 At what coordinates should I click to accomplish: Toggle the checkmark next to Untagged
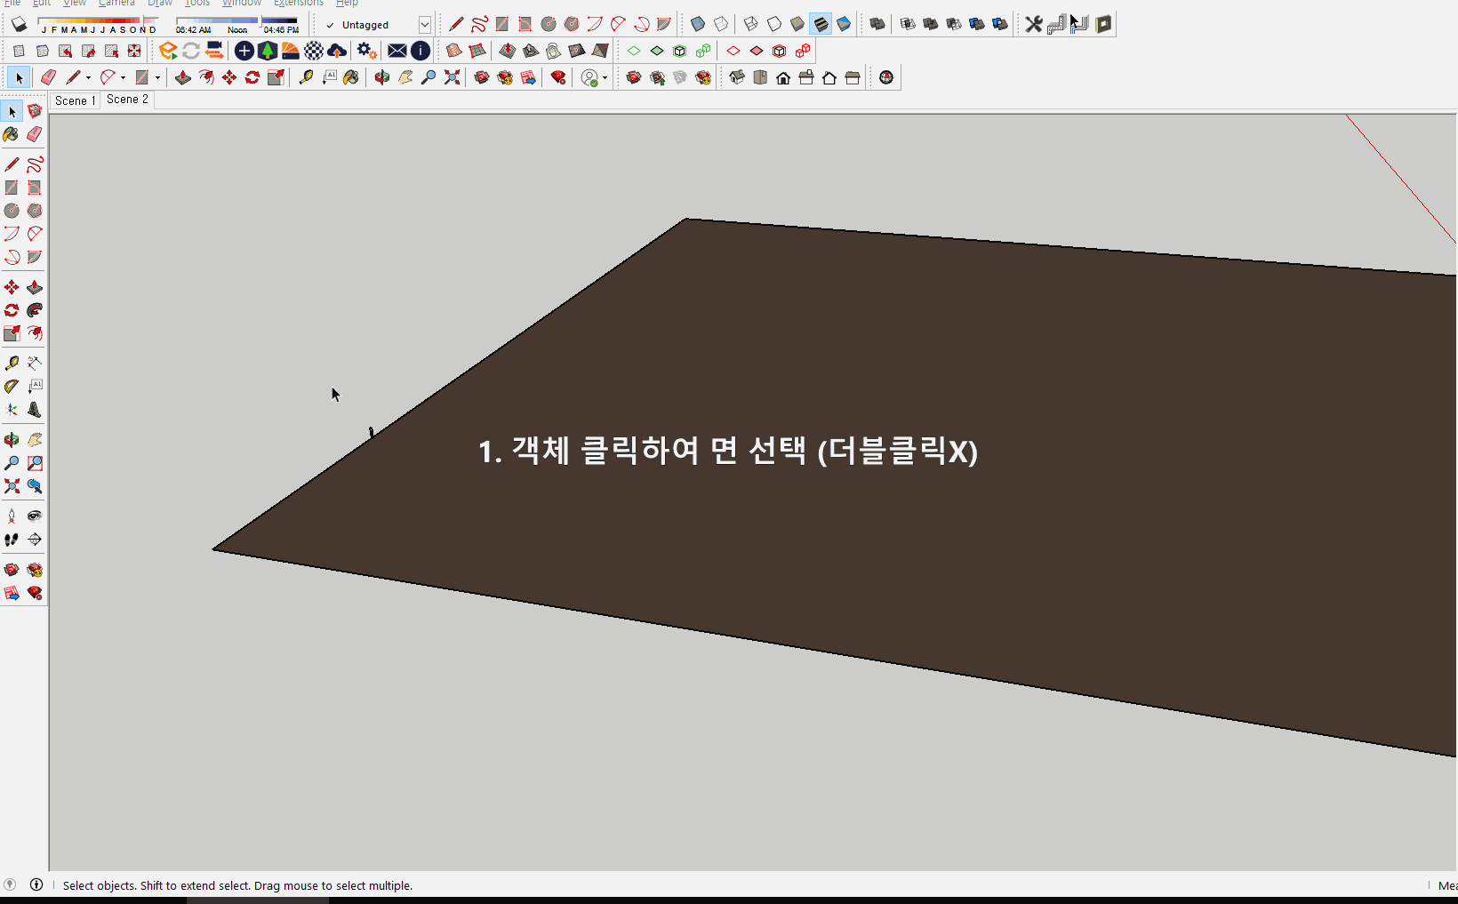coord(329,25)
